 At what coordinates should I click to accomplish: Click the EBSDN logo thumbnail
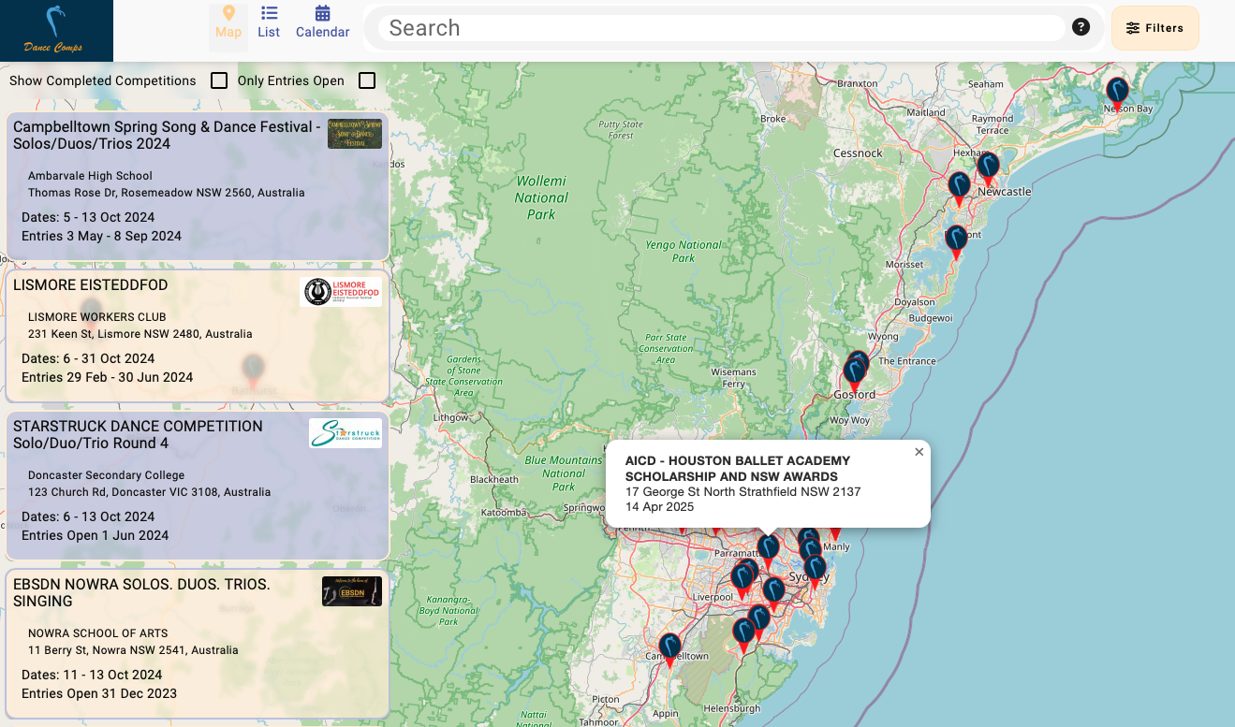[x=352, y=591]
